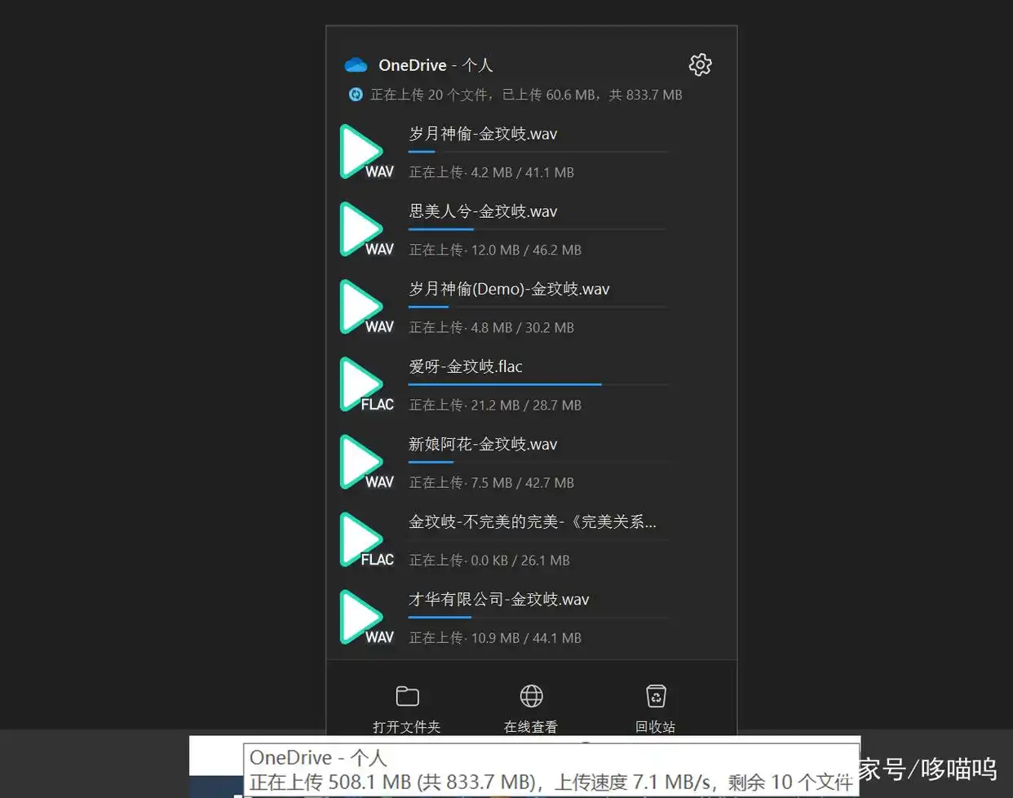This screenshot has height=798, width=1013.
Task: Select file name 岁月神偷(Demo)-金玟岐.wav
Action: (509, 290)
